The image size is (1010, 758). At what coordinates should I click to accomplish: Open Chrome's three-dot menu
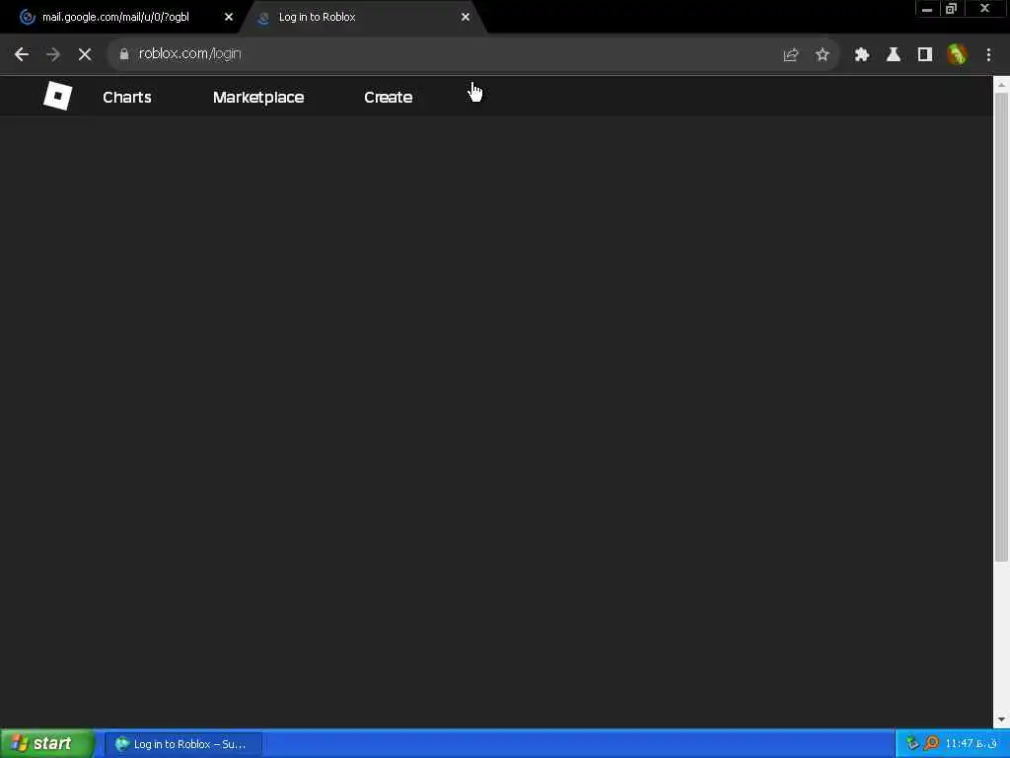pyautogui.click(x=988, y=55)
